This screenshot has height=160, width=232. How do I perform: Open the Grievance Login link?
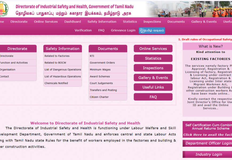(x=123, y=30)
